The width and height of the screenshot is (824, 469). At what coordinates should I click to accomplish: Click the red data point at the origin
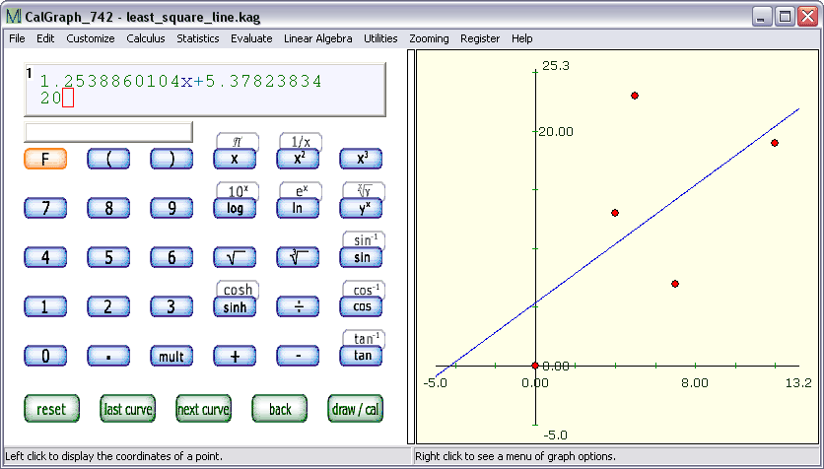click(x=535, y=366)
